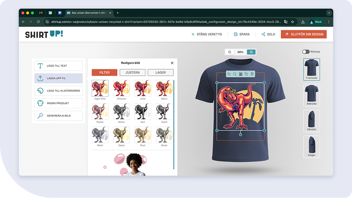Duplicate the selected image with copy icon
The height and width of the screenshot is (198, 352).
(246, 74)
